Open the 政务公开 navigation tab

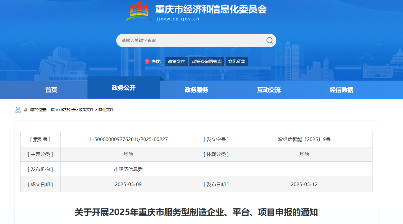pyautogui.click(x=124, y=88)
